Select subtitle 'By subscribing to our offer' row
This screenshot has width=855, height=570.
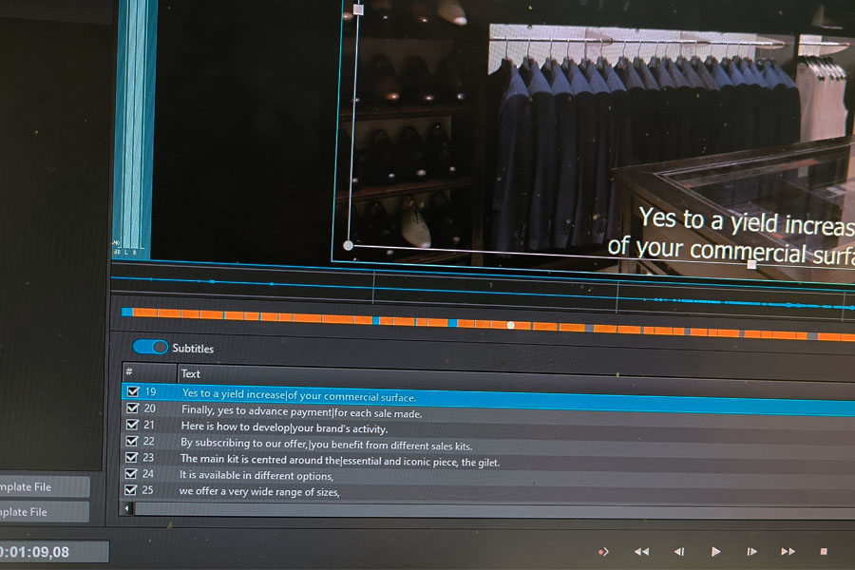coord(488,446)
